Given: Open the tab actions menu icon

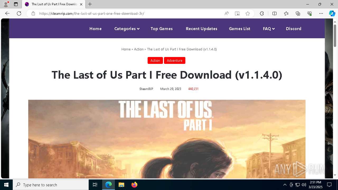Looking at the screenshot, I should [x=16, y=4].
